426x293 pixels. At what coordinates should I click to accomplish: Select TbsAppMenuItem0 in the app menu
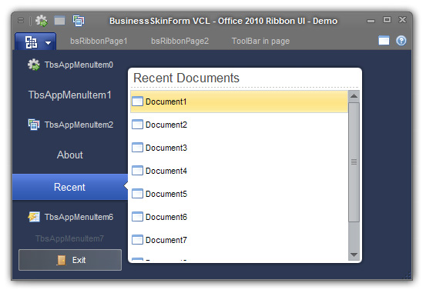tap(70, 65)
